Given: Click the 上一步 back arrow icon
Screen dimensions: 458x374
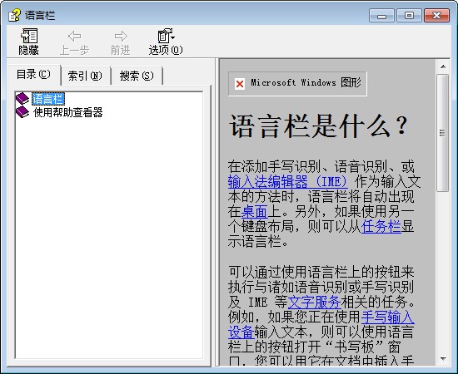Looking at the screenshot, I should point(74,36).
